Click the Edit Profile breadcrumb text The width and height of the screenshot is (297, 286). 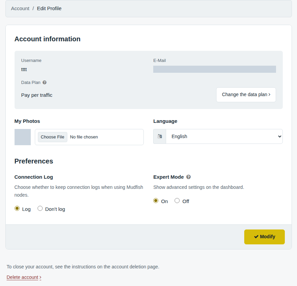49,8
